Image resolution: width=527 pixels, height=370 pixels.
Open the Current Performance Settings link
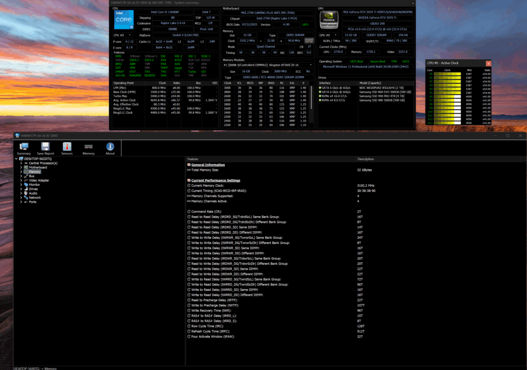(216, 181)
